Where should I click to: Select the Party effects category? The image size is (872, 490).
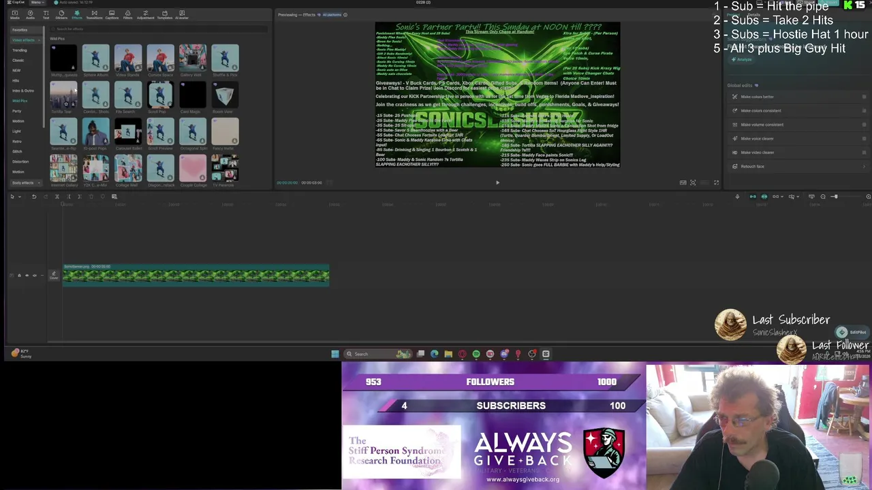(x=16, y=111)
